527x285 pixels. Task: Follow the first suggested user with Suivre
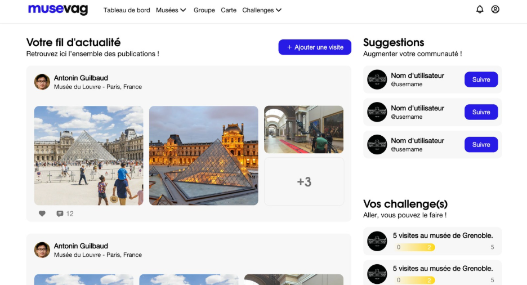click(481, 79)
